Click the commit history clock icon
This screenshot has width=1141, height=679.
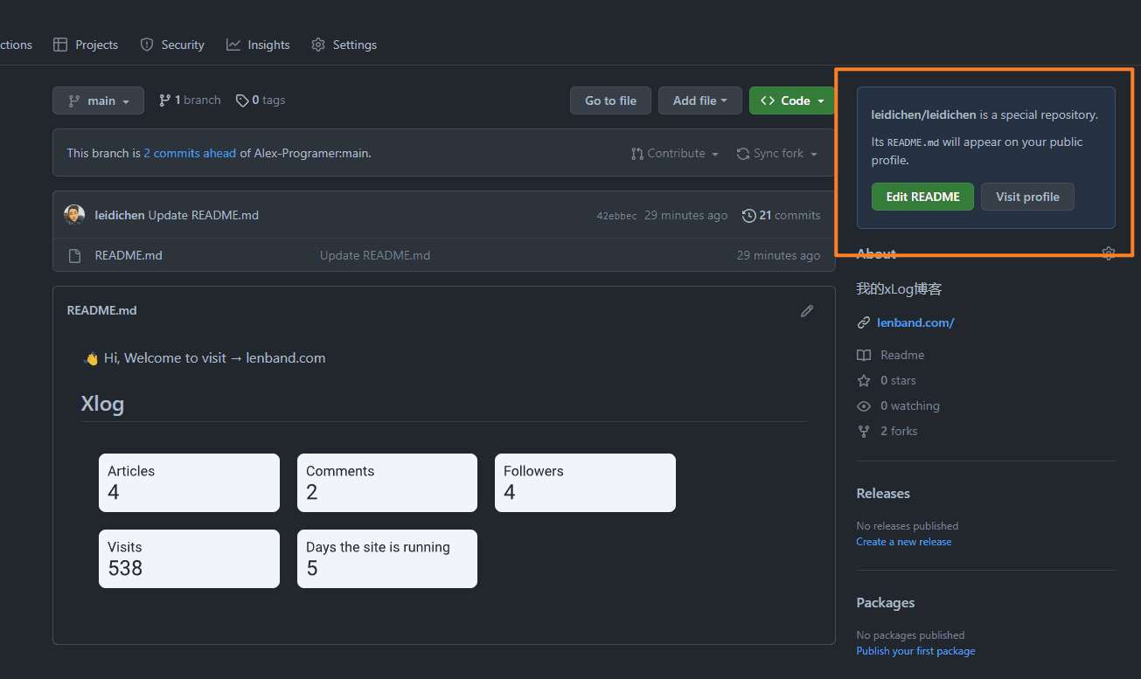748,215
